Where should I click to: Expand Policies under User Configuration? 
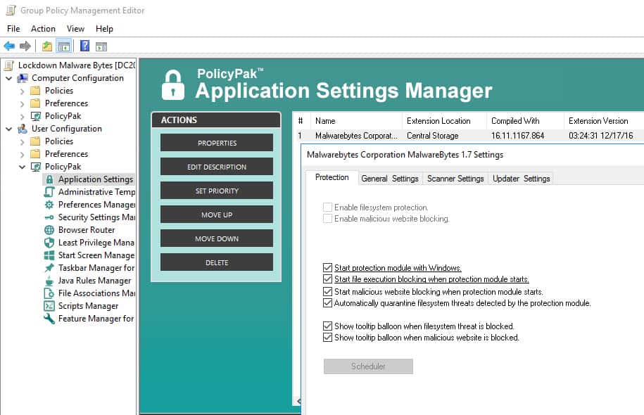tap(23, 142)
